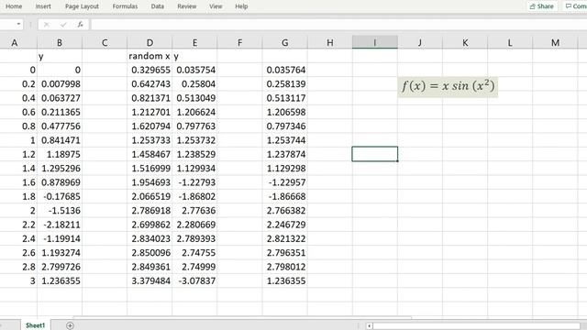Click the Share button
587x330 pixels.
point(542,6)
